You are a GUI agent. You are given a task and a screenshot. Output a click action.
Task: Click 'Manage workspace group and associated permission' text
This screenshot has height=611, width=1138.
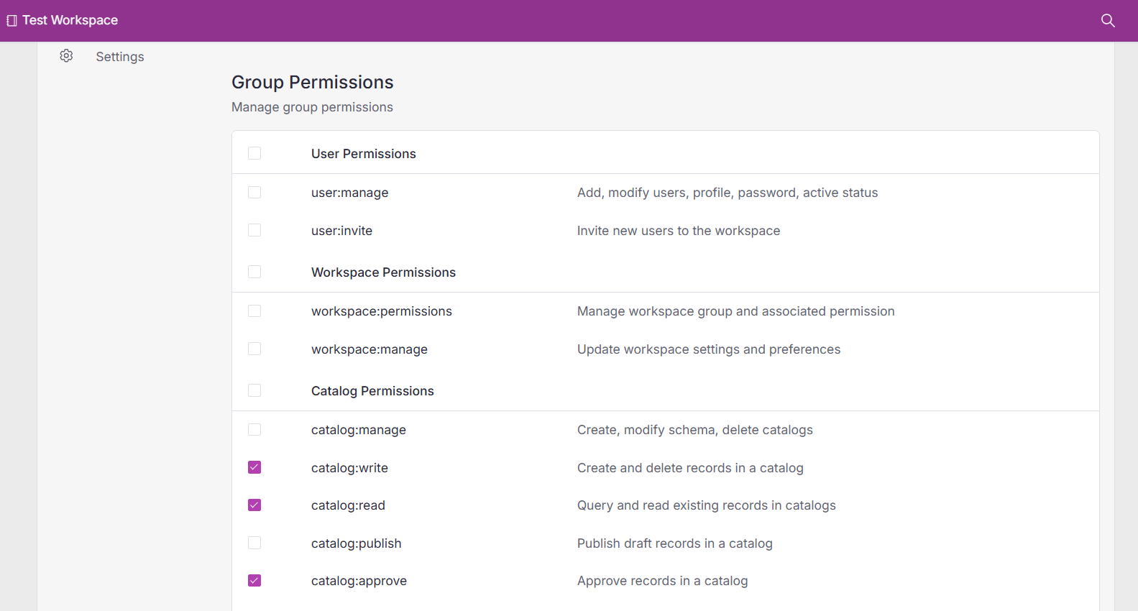[736, 311]
